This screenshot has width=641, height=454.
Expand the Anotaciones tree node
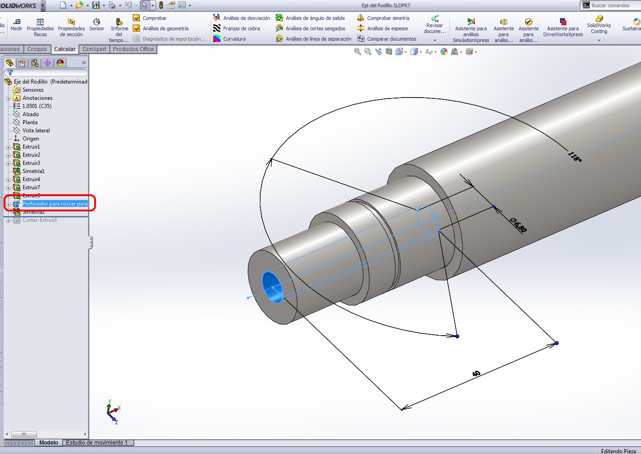coord(8,98)
